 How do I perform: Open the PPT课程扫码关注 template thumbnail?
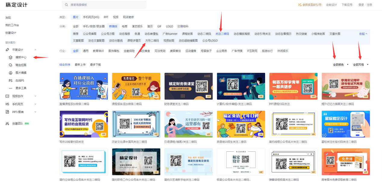click(x=293, y=86)
